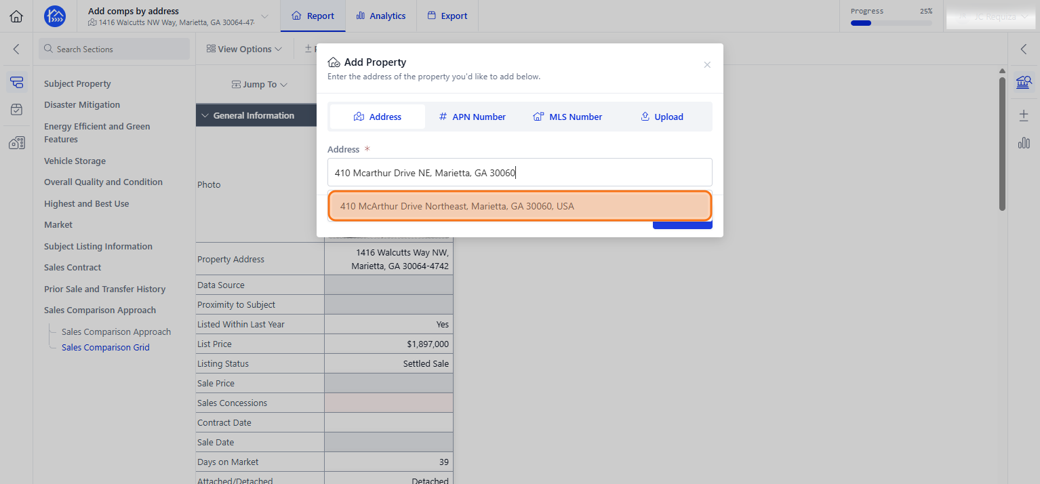Click the Address input field
The width and height of the screenshot is (1040, 484).
[x=520, y=172]
